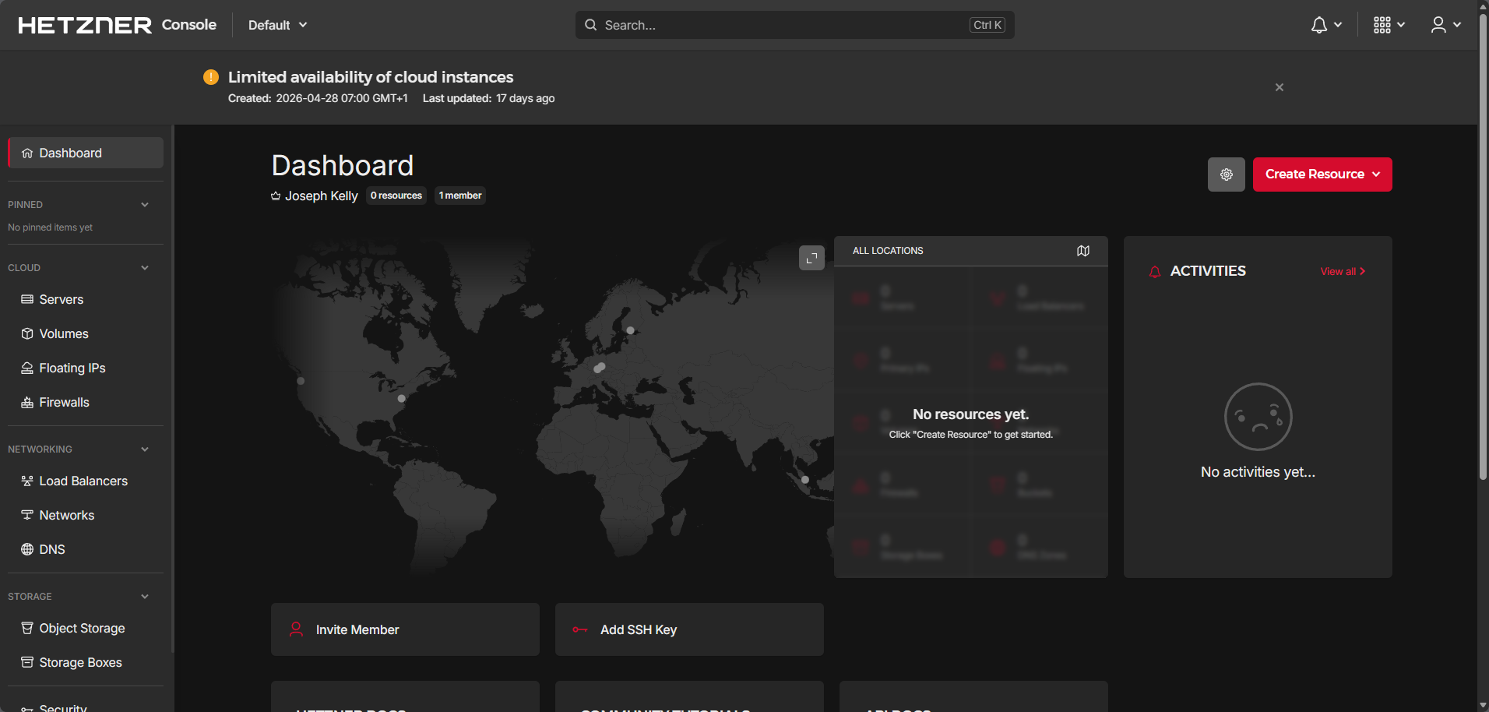Click the DNS globe icon

pos(27,549)
